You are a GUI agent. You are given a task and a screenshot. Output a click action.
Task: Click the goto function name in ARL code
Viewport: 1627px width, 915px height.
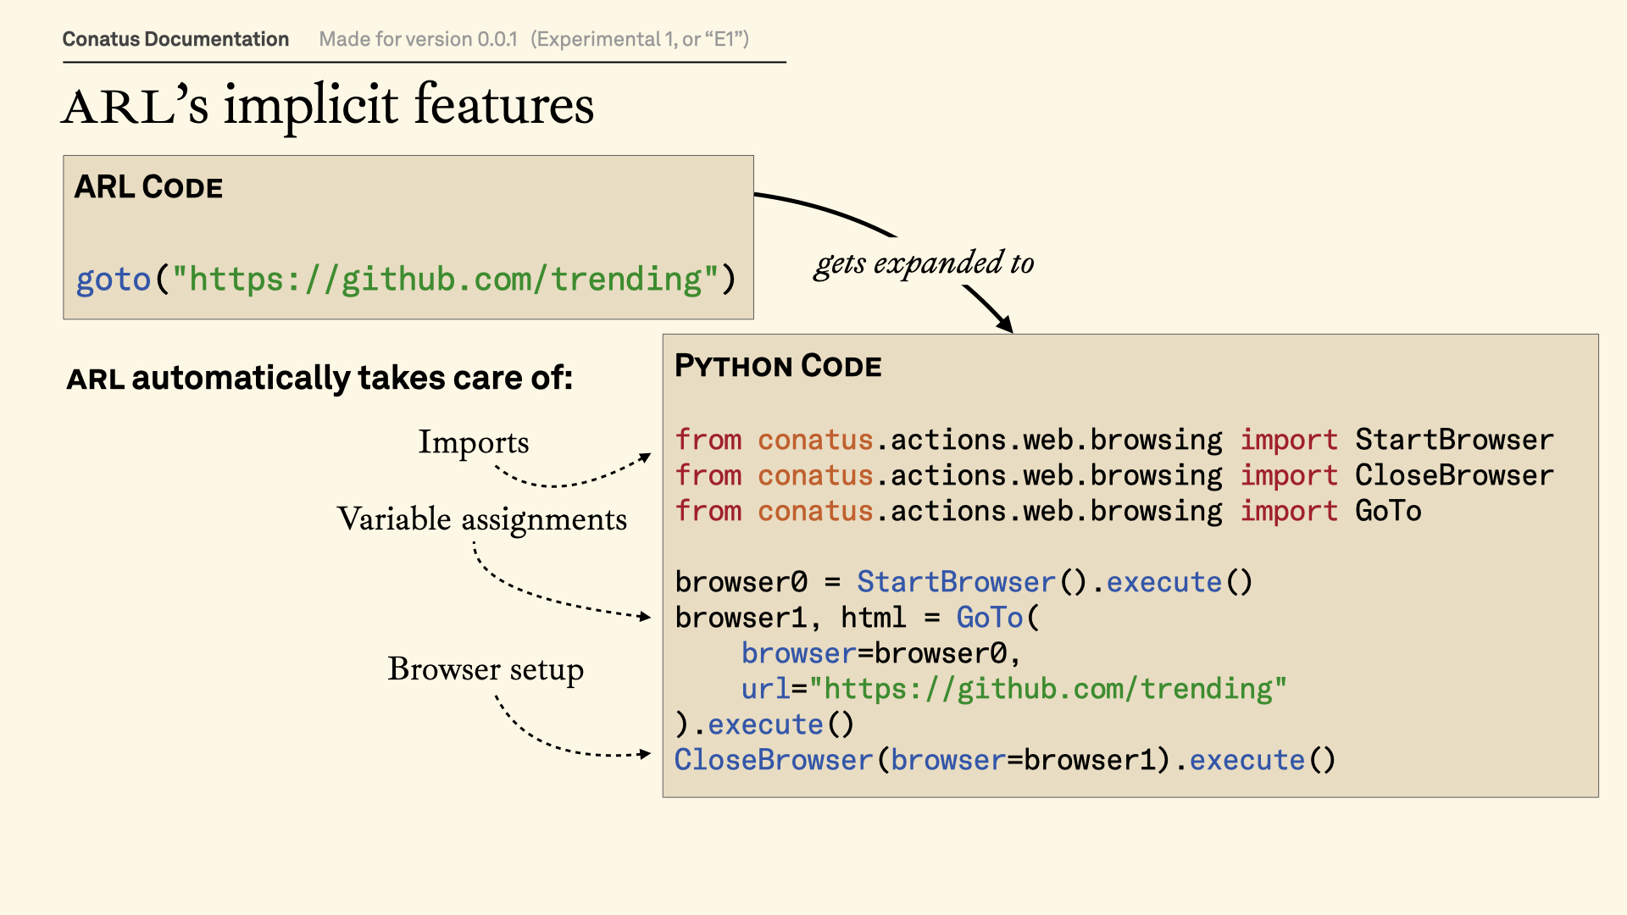click(x=113, y=279)
